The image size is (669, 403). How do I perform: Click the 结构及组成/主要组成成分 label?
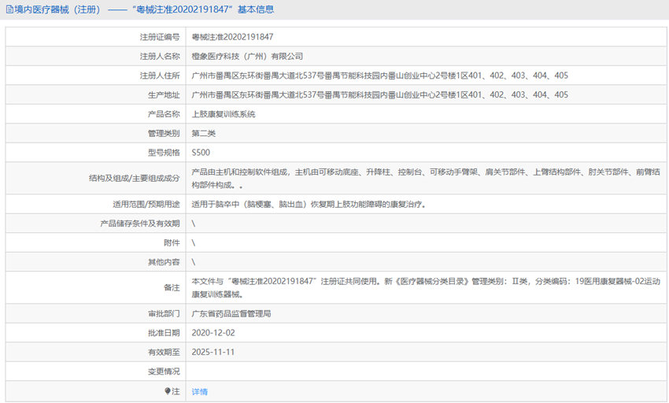[x=134, y=178]
